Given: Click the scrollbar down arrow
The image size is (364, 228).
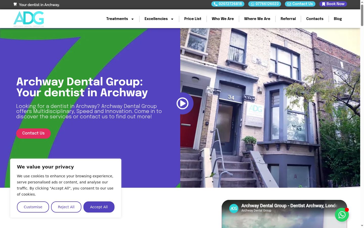Looking at the screenshot, I should [362, 226].
